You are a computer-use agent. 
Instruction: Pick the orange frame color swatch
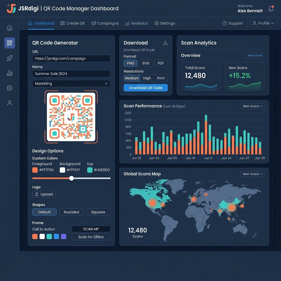tap(35, 237)
